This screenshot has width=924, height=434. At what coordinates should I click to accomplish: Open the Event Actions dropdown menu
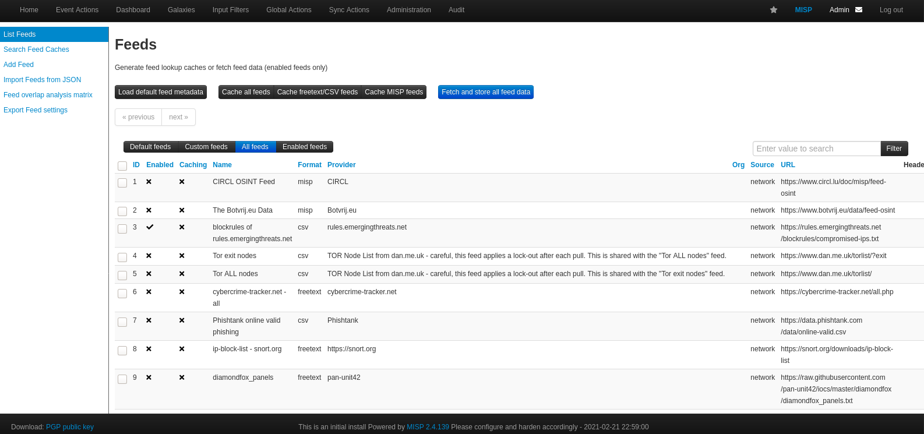[x=77, y=10]
